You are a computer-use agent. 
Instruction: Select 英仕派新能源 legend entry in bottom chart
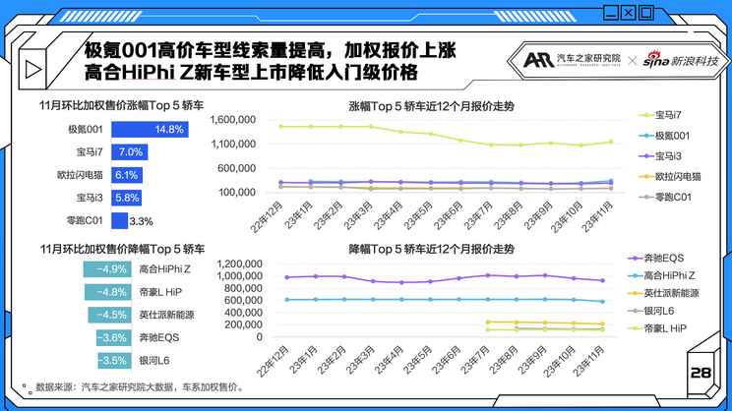tap(663, 293)
